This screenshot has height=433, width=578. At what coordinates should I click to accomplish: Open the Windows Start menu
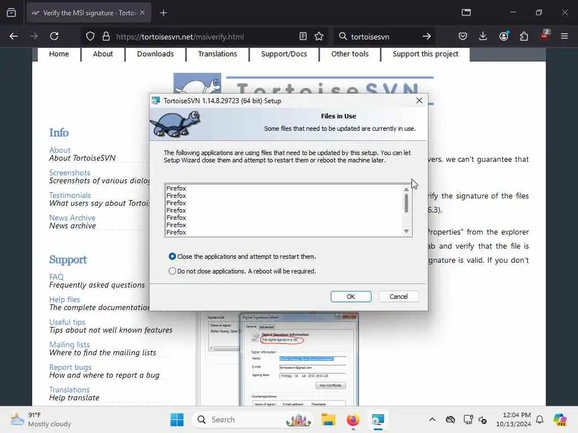pyautogui.click(x=177, y=419)
